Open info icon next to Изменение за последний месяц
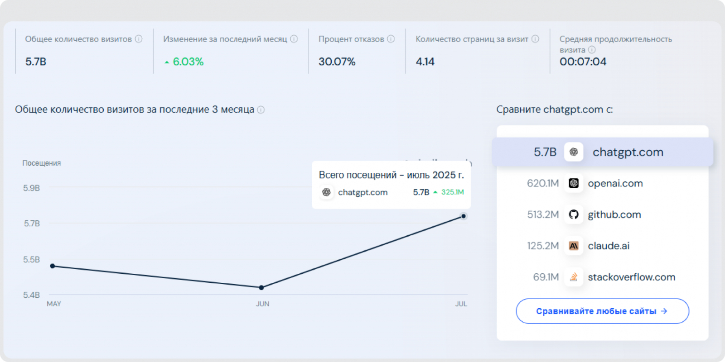The width and height of the screenshot is (725, 362). point(294,39)
